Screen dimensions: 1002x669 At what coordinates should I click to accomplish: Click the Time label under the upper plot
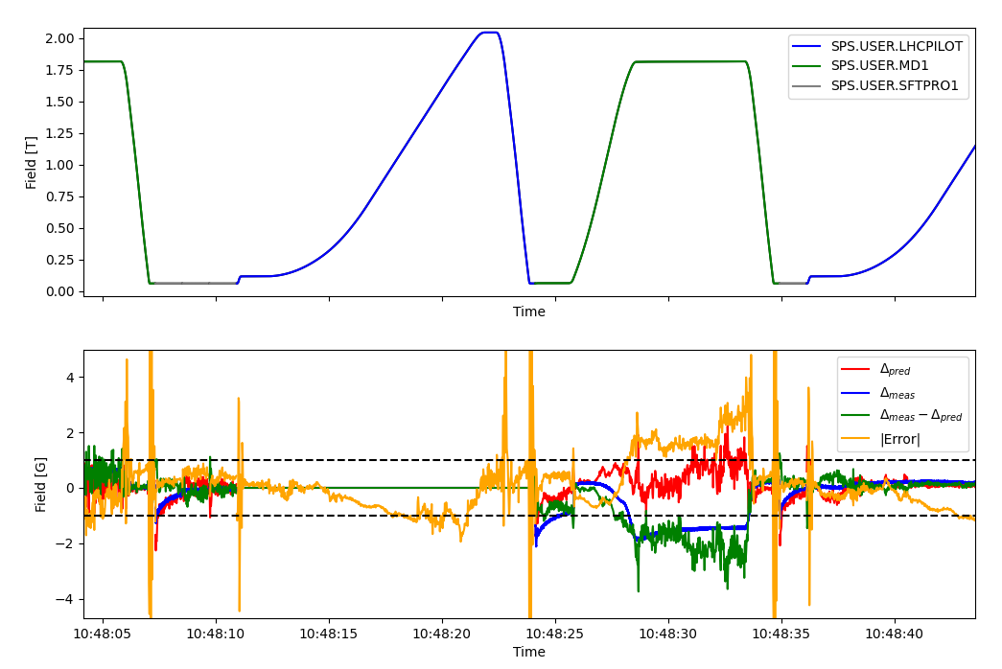[x=528, y=311]
